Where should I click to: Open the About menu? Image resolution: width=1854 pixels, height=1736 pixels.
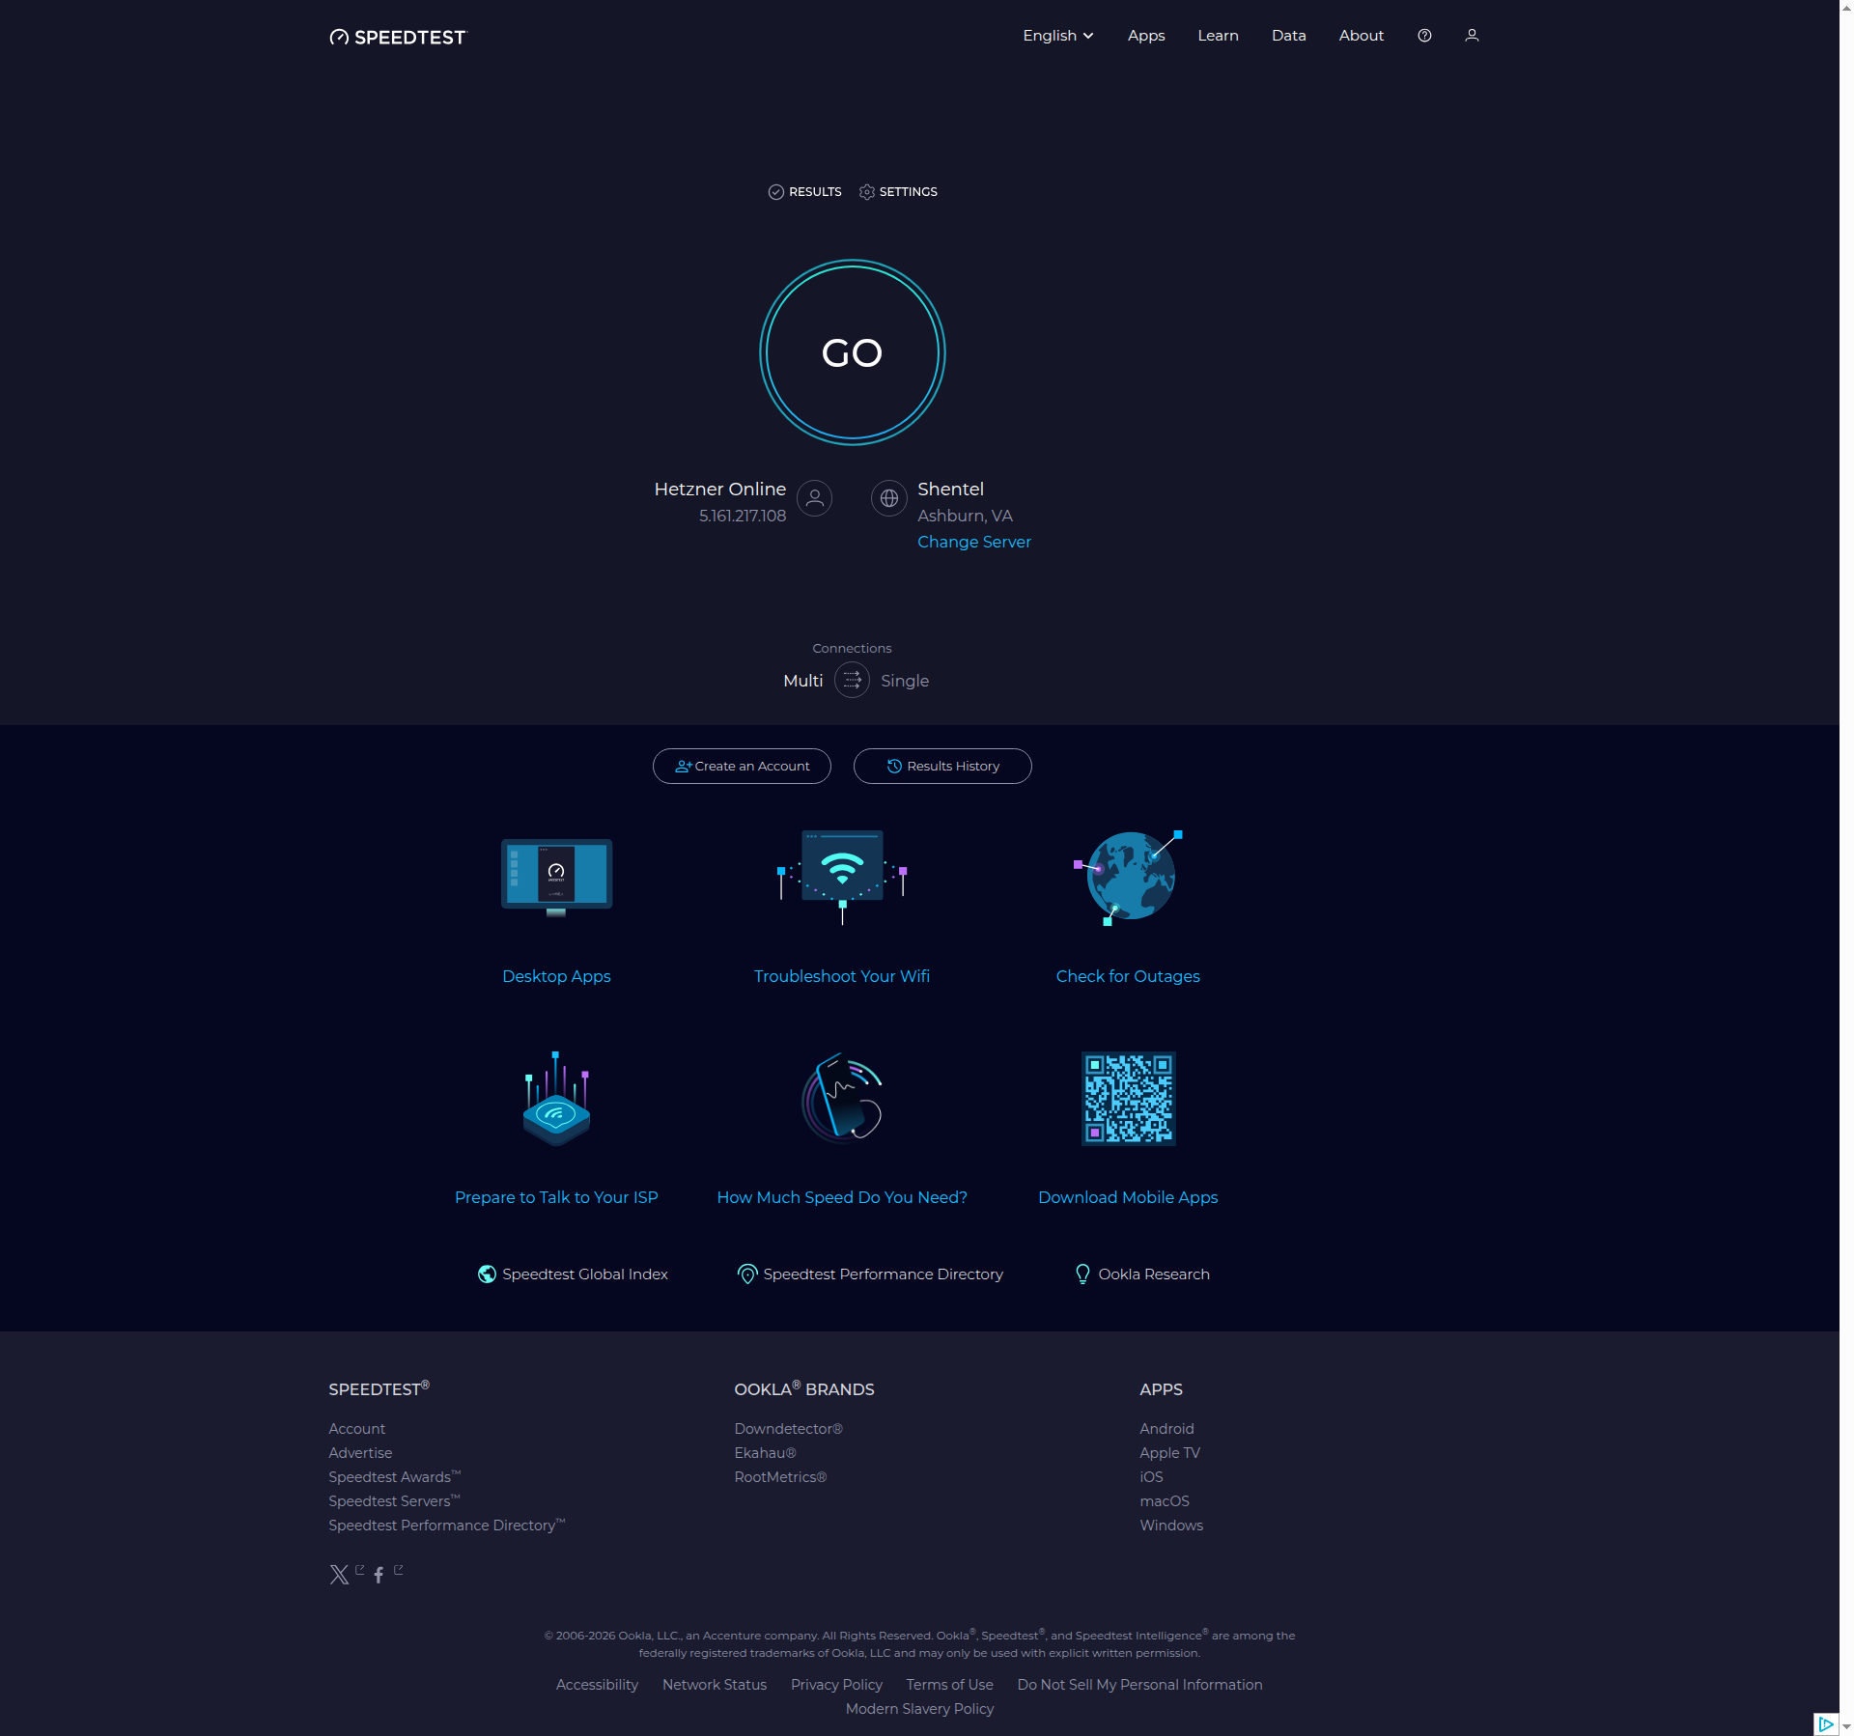point(1361,36)
